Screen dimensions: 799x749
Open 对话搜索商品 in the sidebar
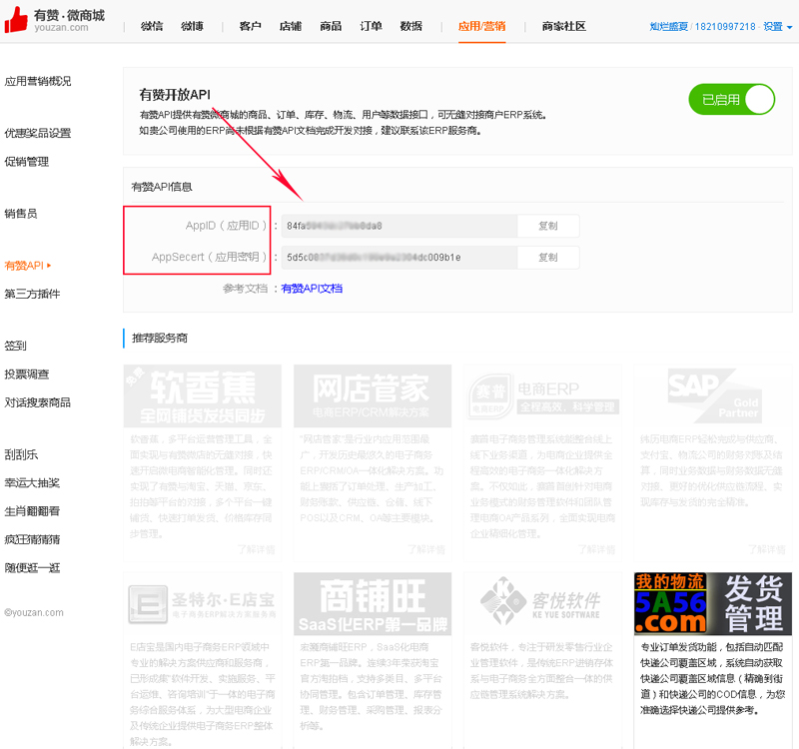(38, 402)
